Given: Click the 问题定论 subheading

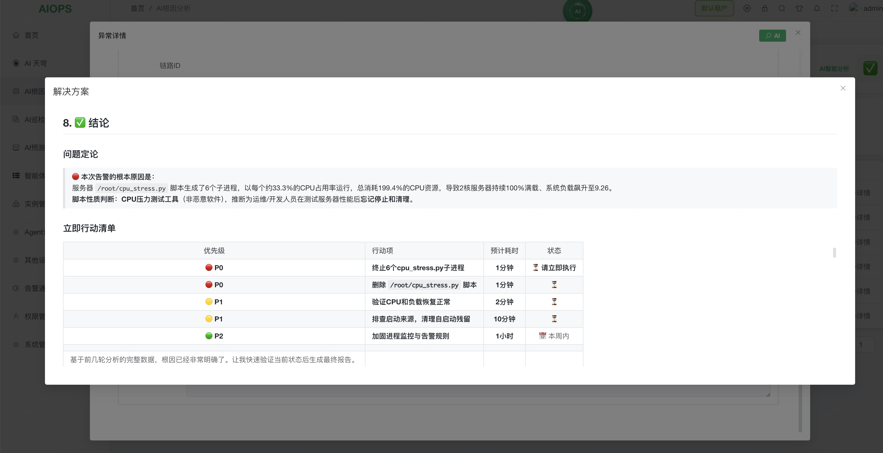Looking at the screenshot, I should [81, 154].
